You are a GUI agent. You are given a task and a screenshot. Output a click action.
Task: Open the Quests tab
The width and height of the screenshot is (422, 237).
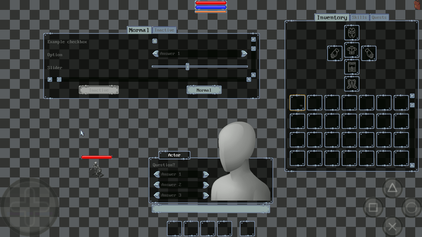tap(379, 17)
